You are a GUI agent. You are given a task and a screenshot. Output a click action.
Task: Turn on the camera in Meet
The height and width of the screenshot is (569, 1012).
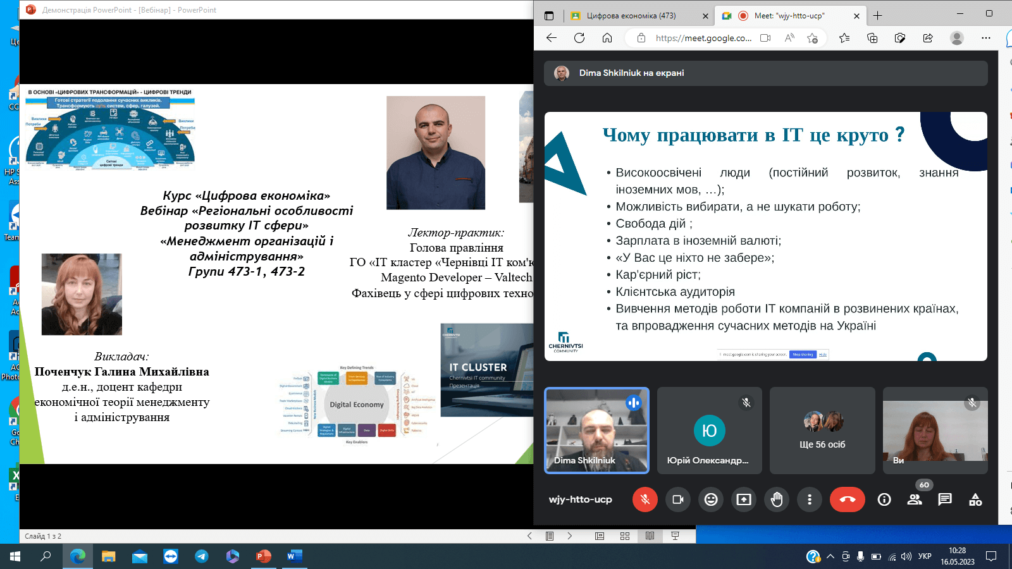point(678,499)
